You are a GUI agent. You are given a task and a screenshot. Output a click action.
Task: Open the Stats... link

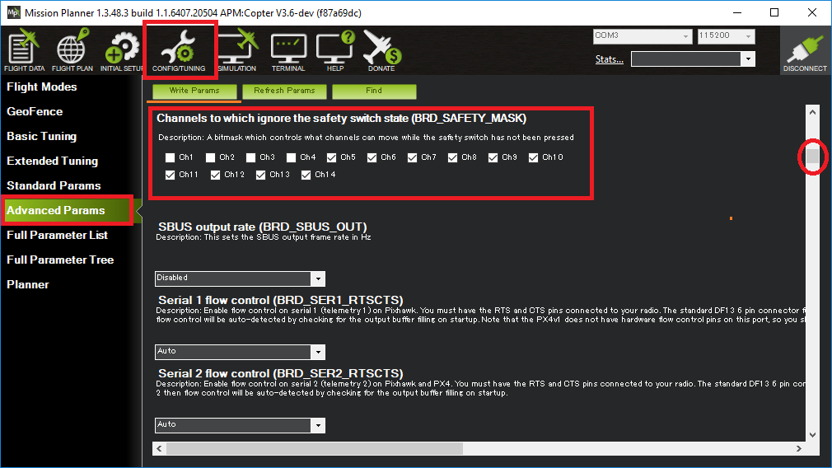609,59
